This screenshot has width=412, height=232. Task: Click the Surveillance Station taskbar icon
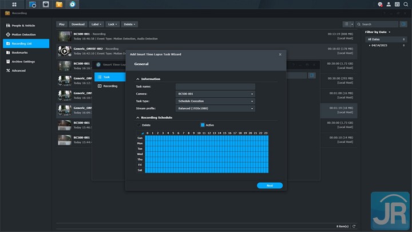click(73, 5)
